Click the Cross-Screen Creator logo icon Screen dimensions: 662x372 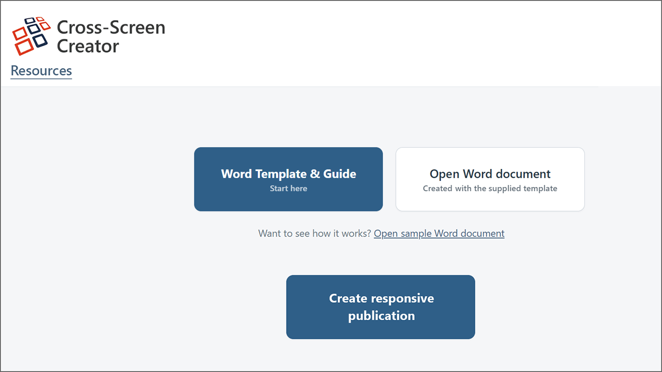32,36
